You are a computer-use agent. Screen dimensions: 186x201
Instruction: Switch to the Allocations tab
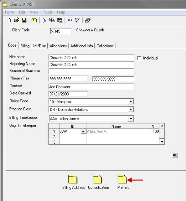pos(58,46)
